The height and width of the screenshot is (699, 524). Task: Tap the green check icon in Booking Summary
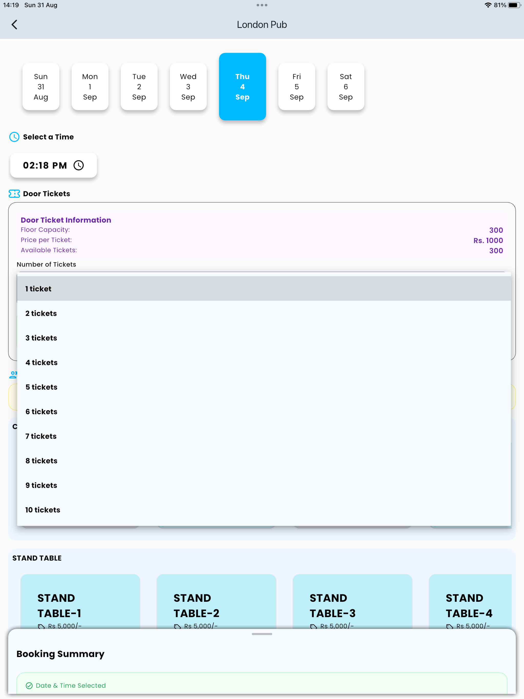click(x=29, y=685)
